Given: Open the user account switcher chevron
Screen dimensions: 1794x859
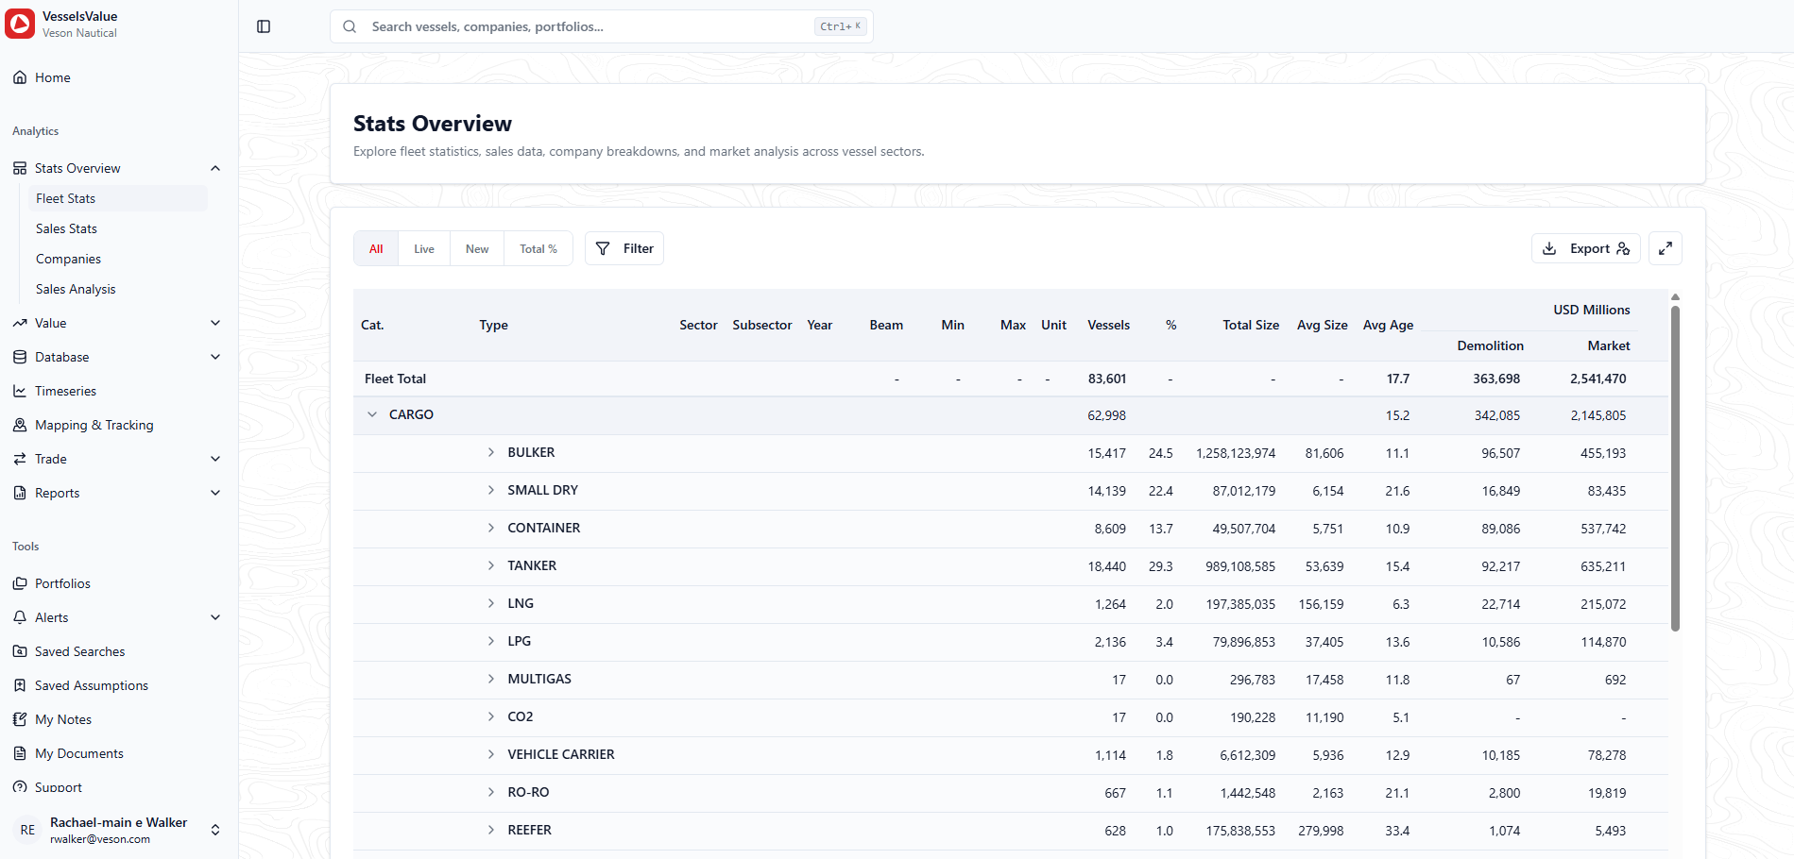Looking at the screenshot, I should click(x=215, y=830).
